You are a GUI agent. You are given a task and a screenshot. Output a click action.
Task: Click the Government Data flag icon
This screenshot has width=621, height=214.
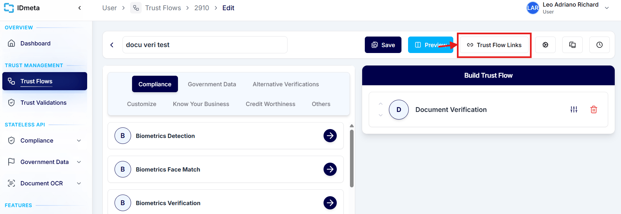(12, 162)
